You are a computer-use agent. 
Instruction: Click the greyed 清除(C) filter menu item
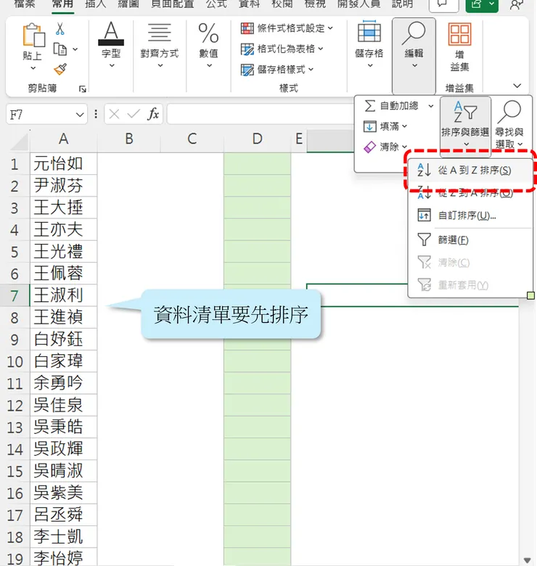pos(470,263)
